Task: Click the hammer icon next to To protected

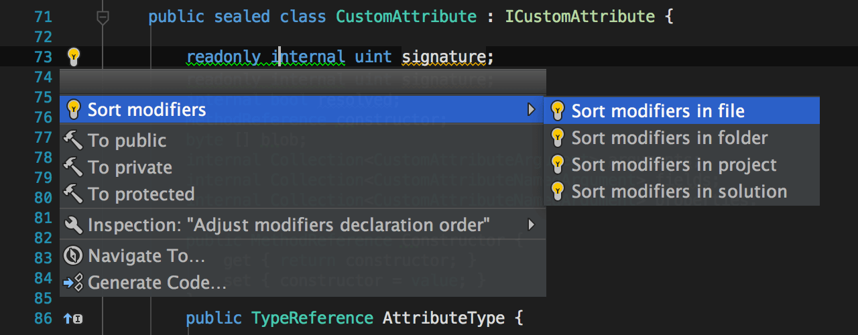Action: (72, 194)
